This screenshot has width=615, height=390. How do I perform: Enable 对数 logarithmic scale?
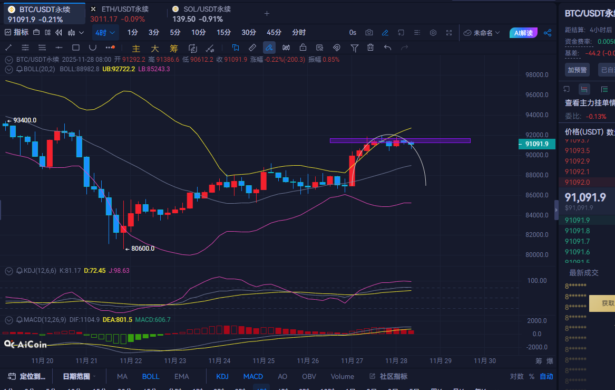pyautogui.click(x=516, y=376)
